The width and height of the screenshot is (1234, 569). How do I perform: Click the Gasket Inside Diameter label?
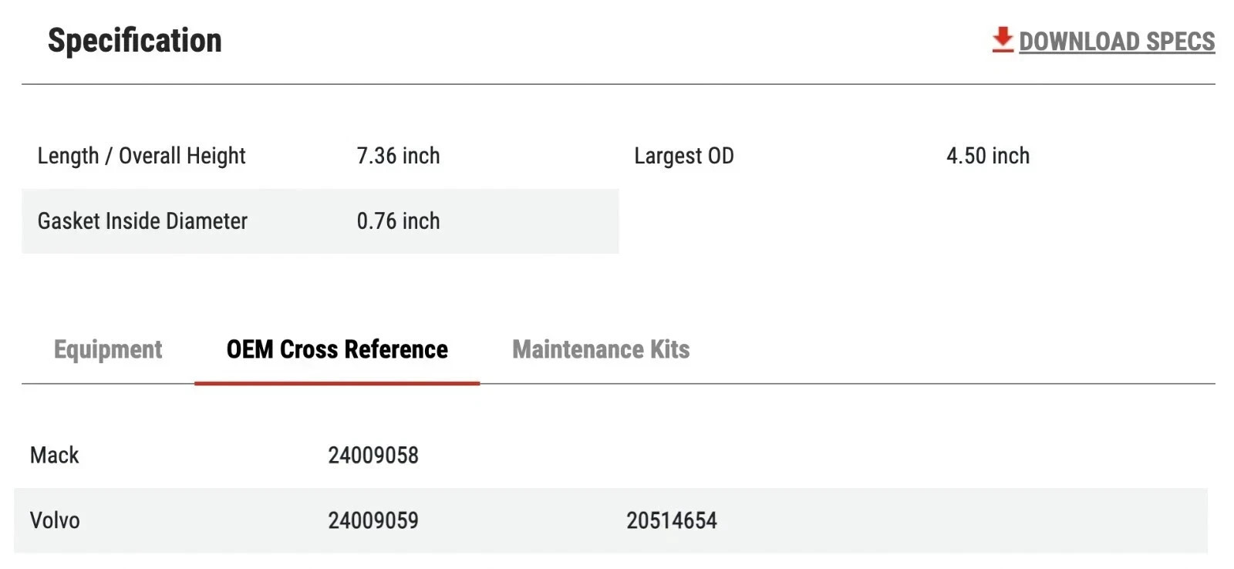pyautogui.click(x=143, y=221)
